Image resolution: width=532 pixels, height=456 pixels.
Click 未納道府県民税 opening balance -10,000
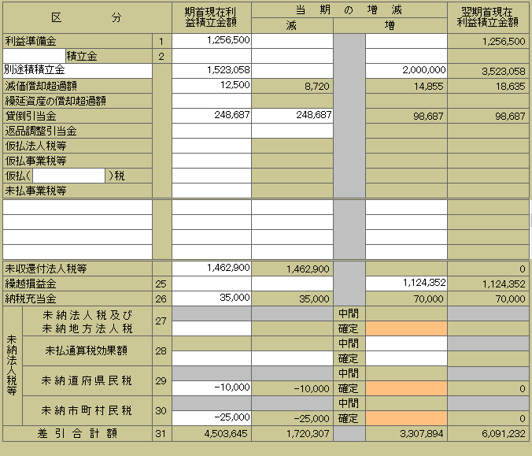(x=212, y=388)
